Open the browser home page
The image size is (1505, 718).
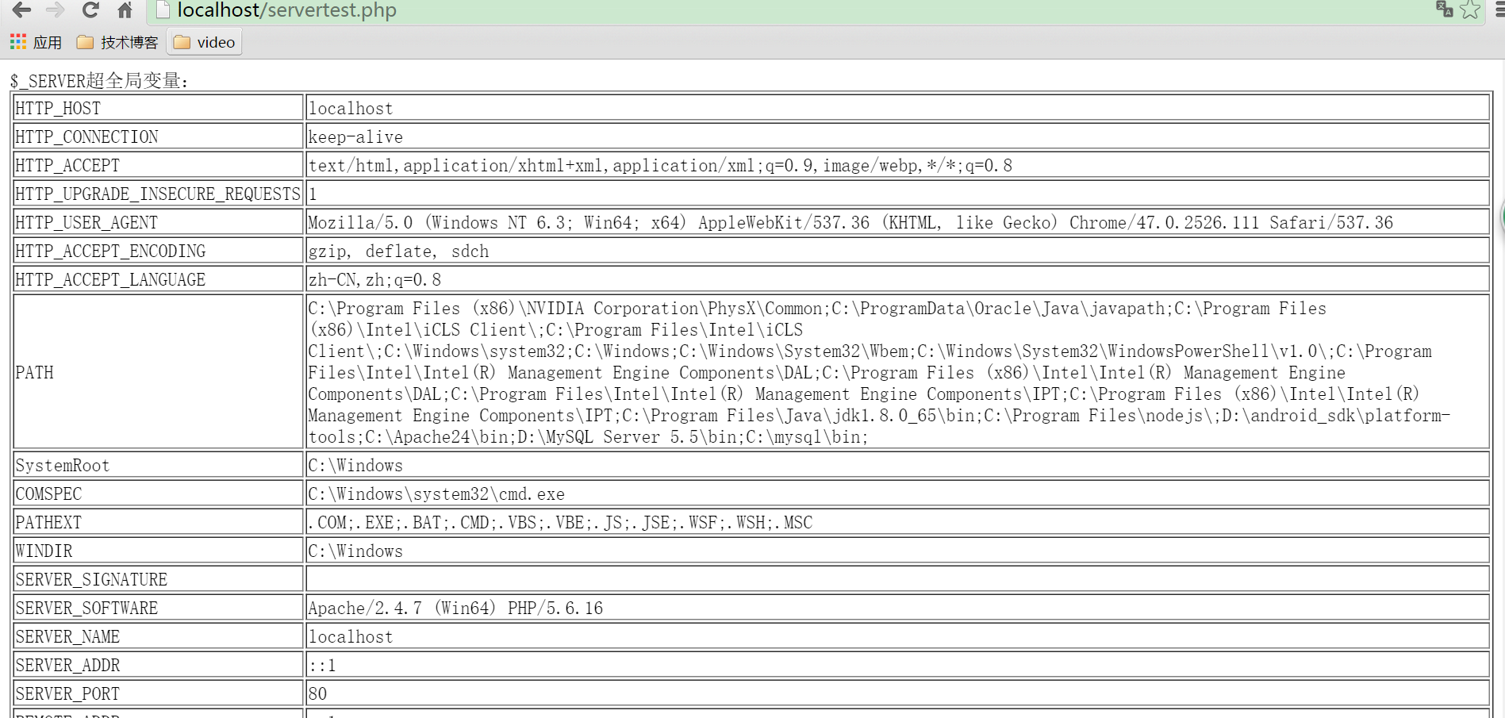coord(125,10)
